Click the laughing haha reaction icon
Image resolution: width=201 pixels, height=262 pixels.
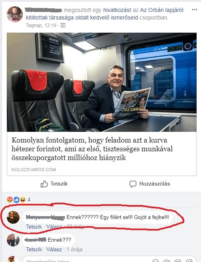pos(23,199)
